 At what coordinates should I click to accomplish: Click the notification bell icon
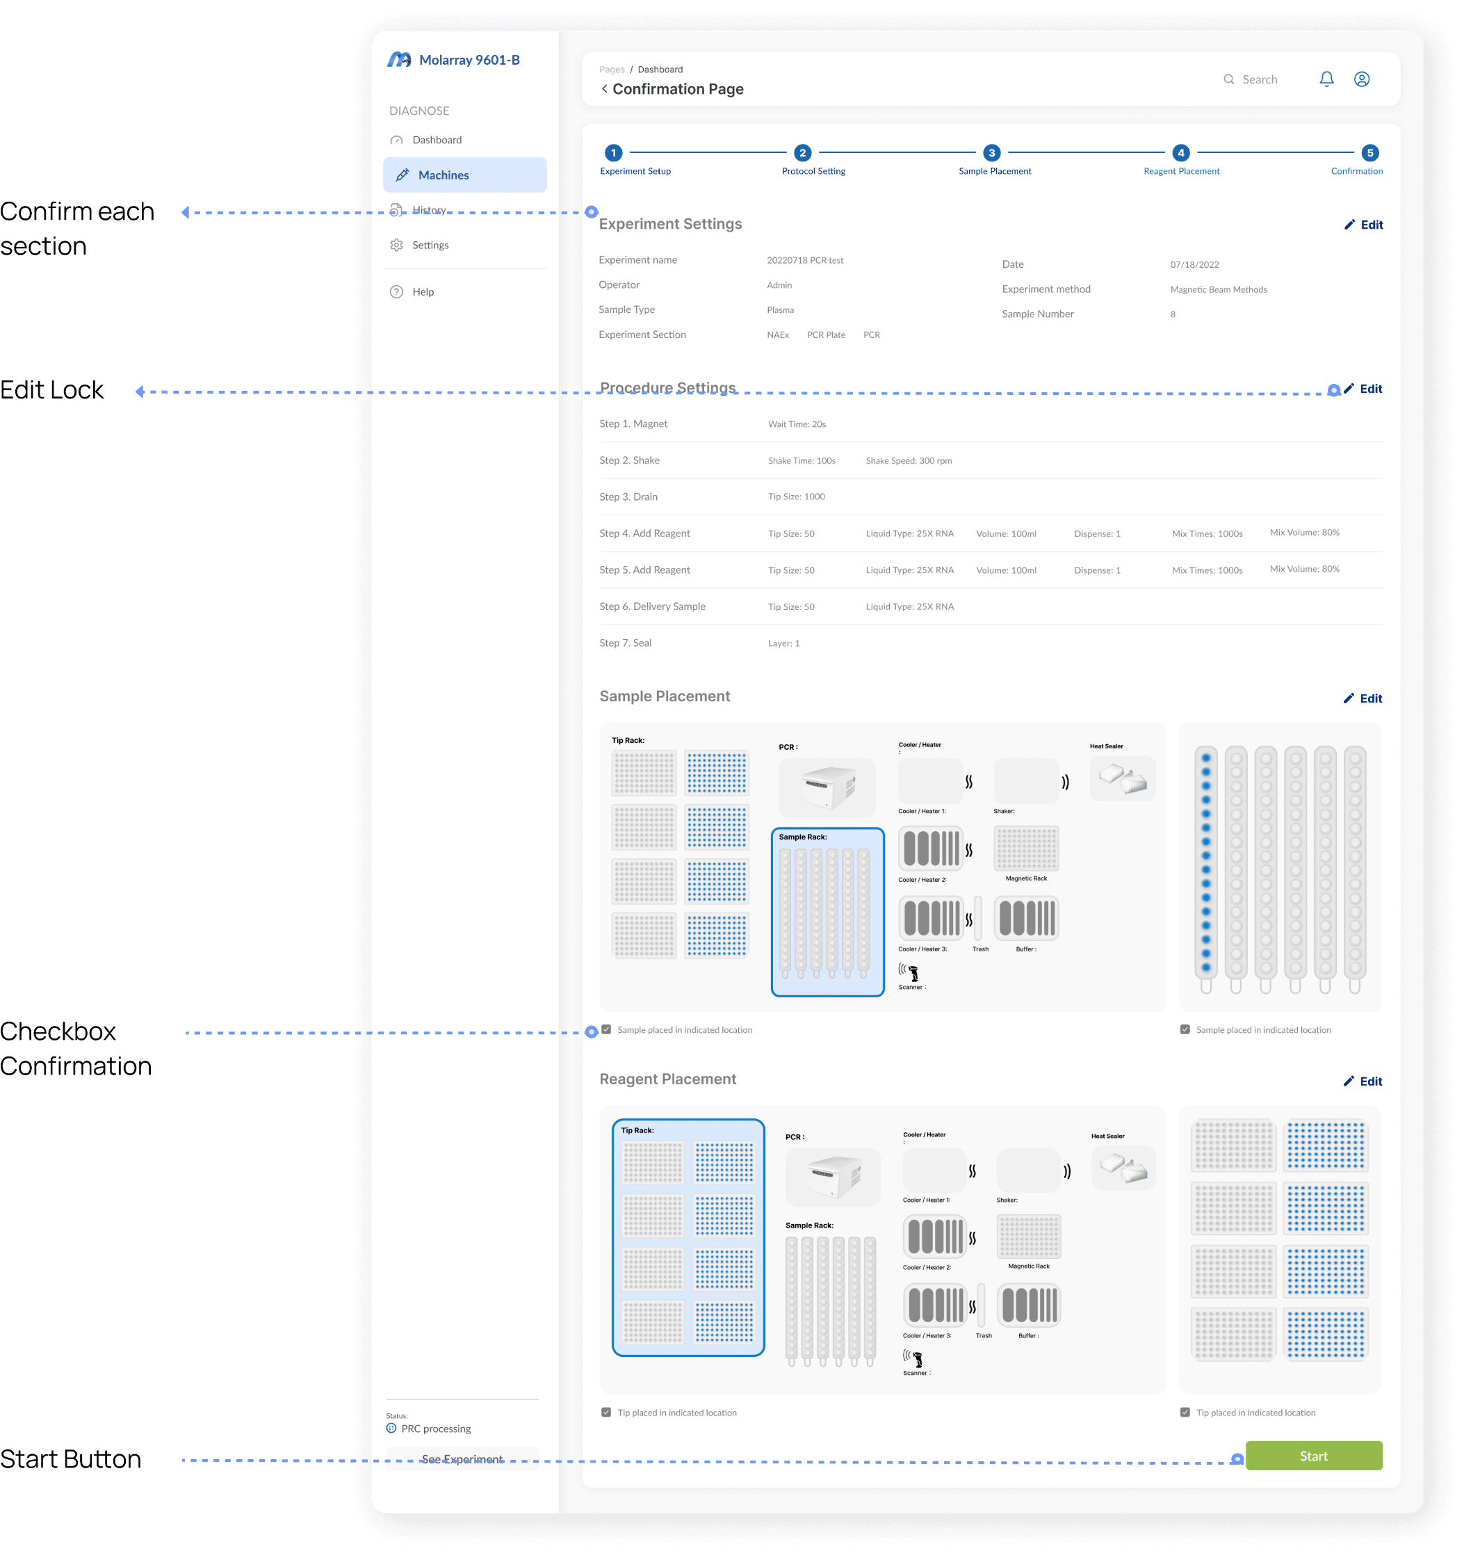click(1326, 79)
